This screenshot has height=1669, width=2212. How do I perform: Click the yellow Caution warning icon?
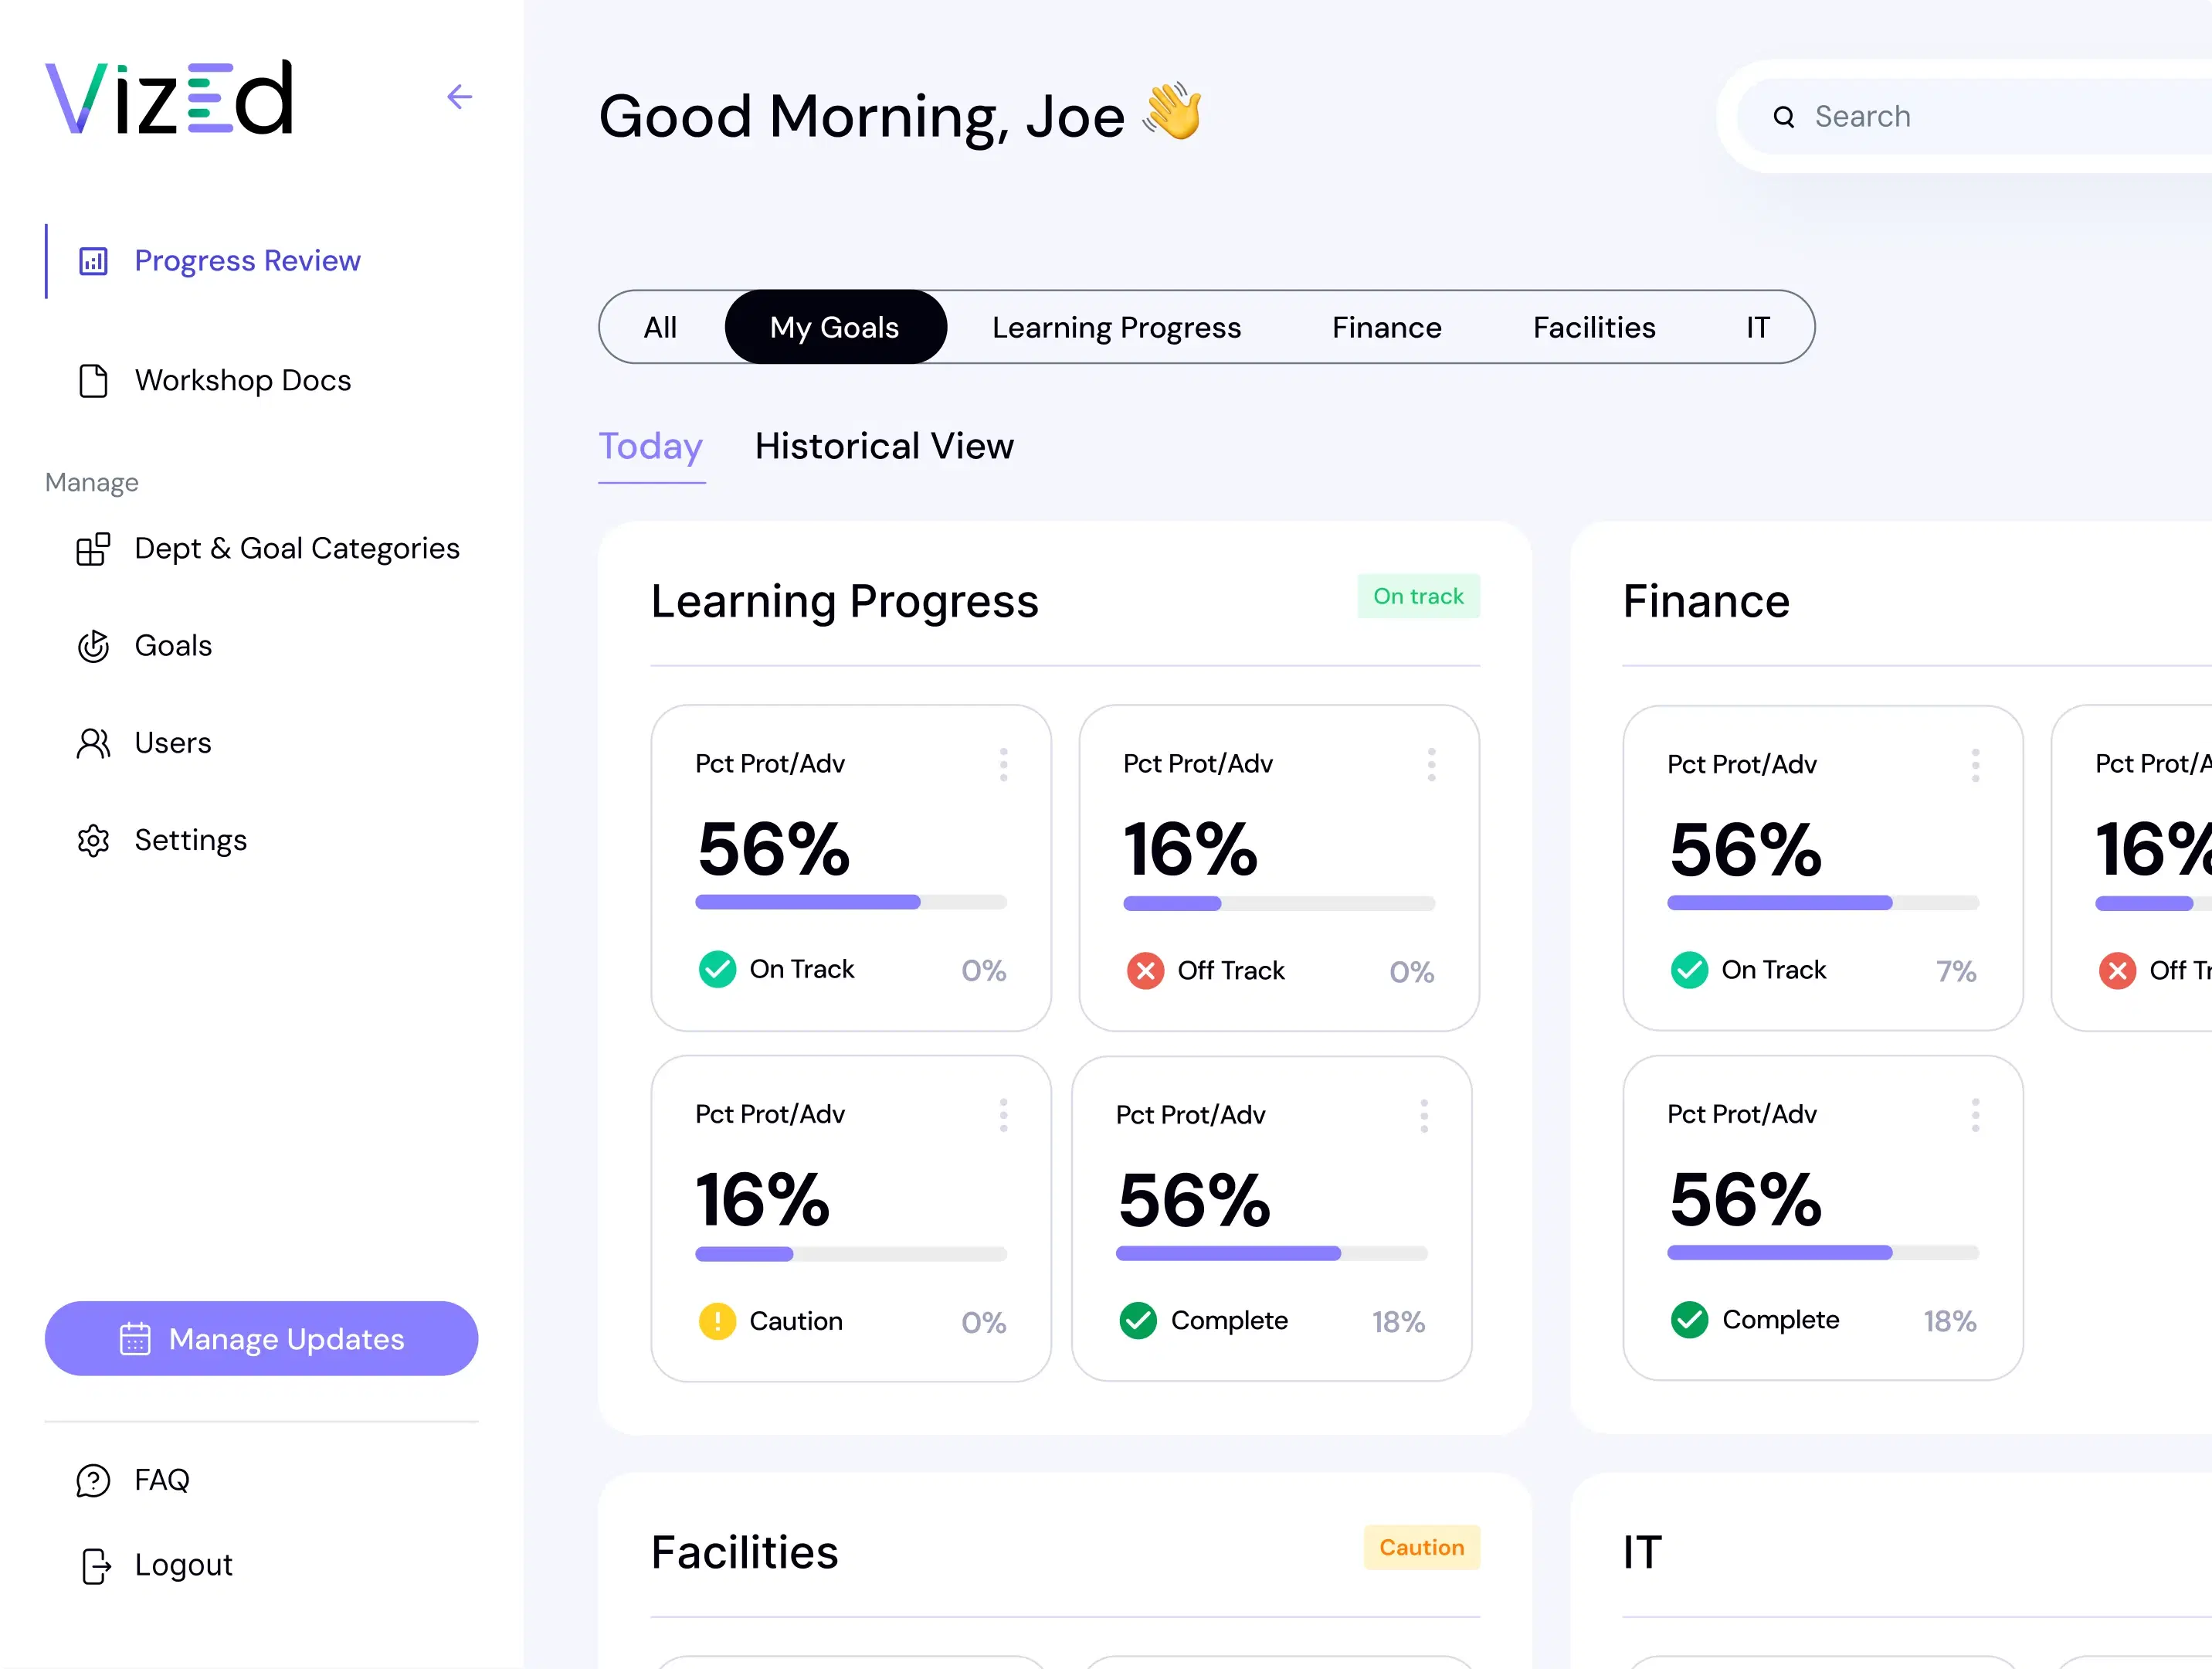click(x=717, y=1321)
